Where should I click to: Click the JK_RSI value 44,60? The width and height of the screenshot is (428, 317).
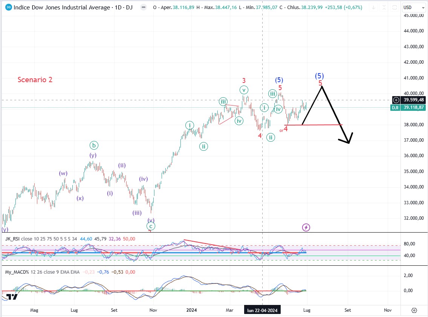86,239
